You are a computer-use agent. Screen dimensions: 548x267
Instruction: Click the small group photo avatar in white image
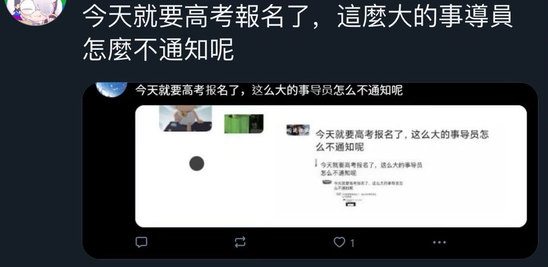coord(298,130)
